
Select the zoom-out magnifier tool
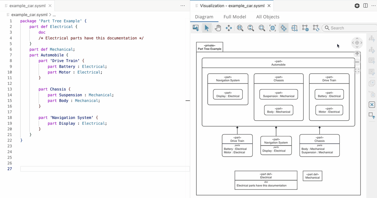click(x=251, y=28)
